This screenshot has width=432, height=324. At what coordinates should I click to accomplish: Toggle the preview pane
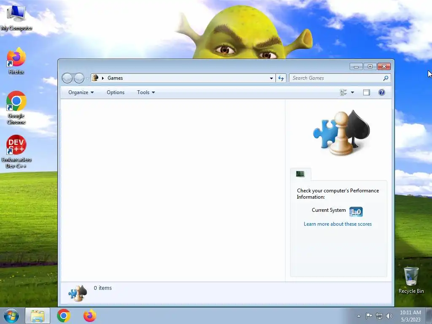(367, 92)
